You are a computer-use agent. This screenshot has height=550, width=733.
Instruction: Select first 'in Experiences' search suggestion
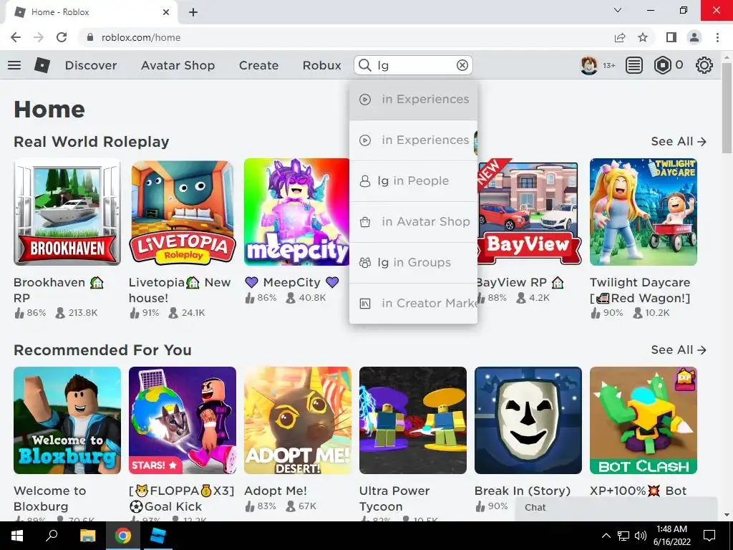(413, 99)
